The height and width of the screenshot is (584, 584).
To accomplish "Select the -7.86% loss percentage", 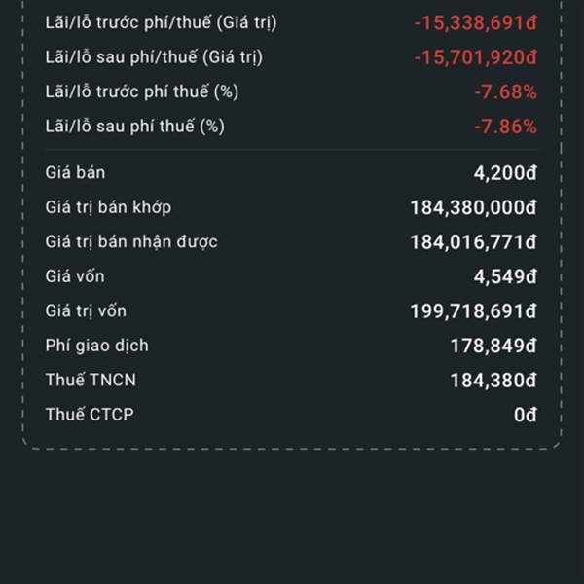I will pos(505,127).
